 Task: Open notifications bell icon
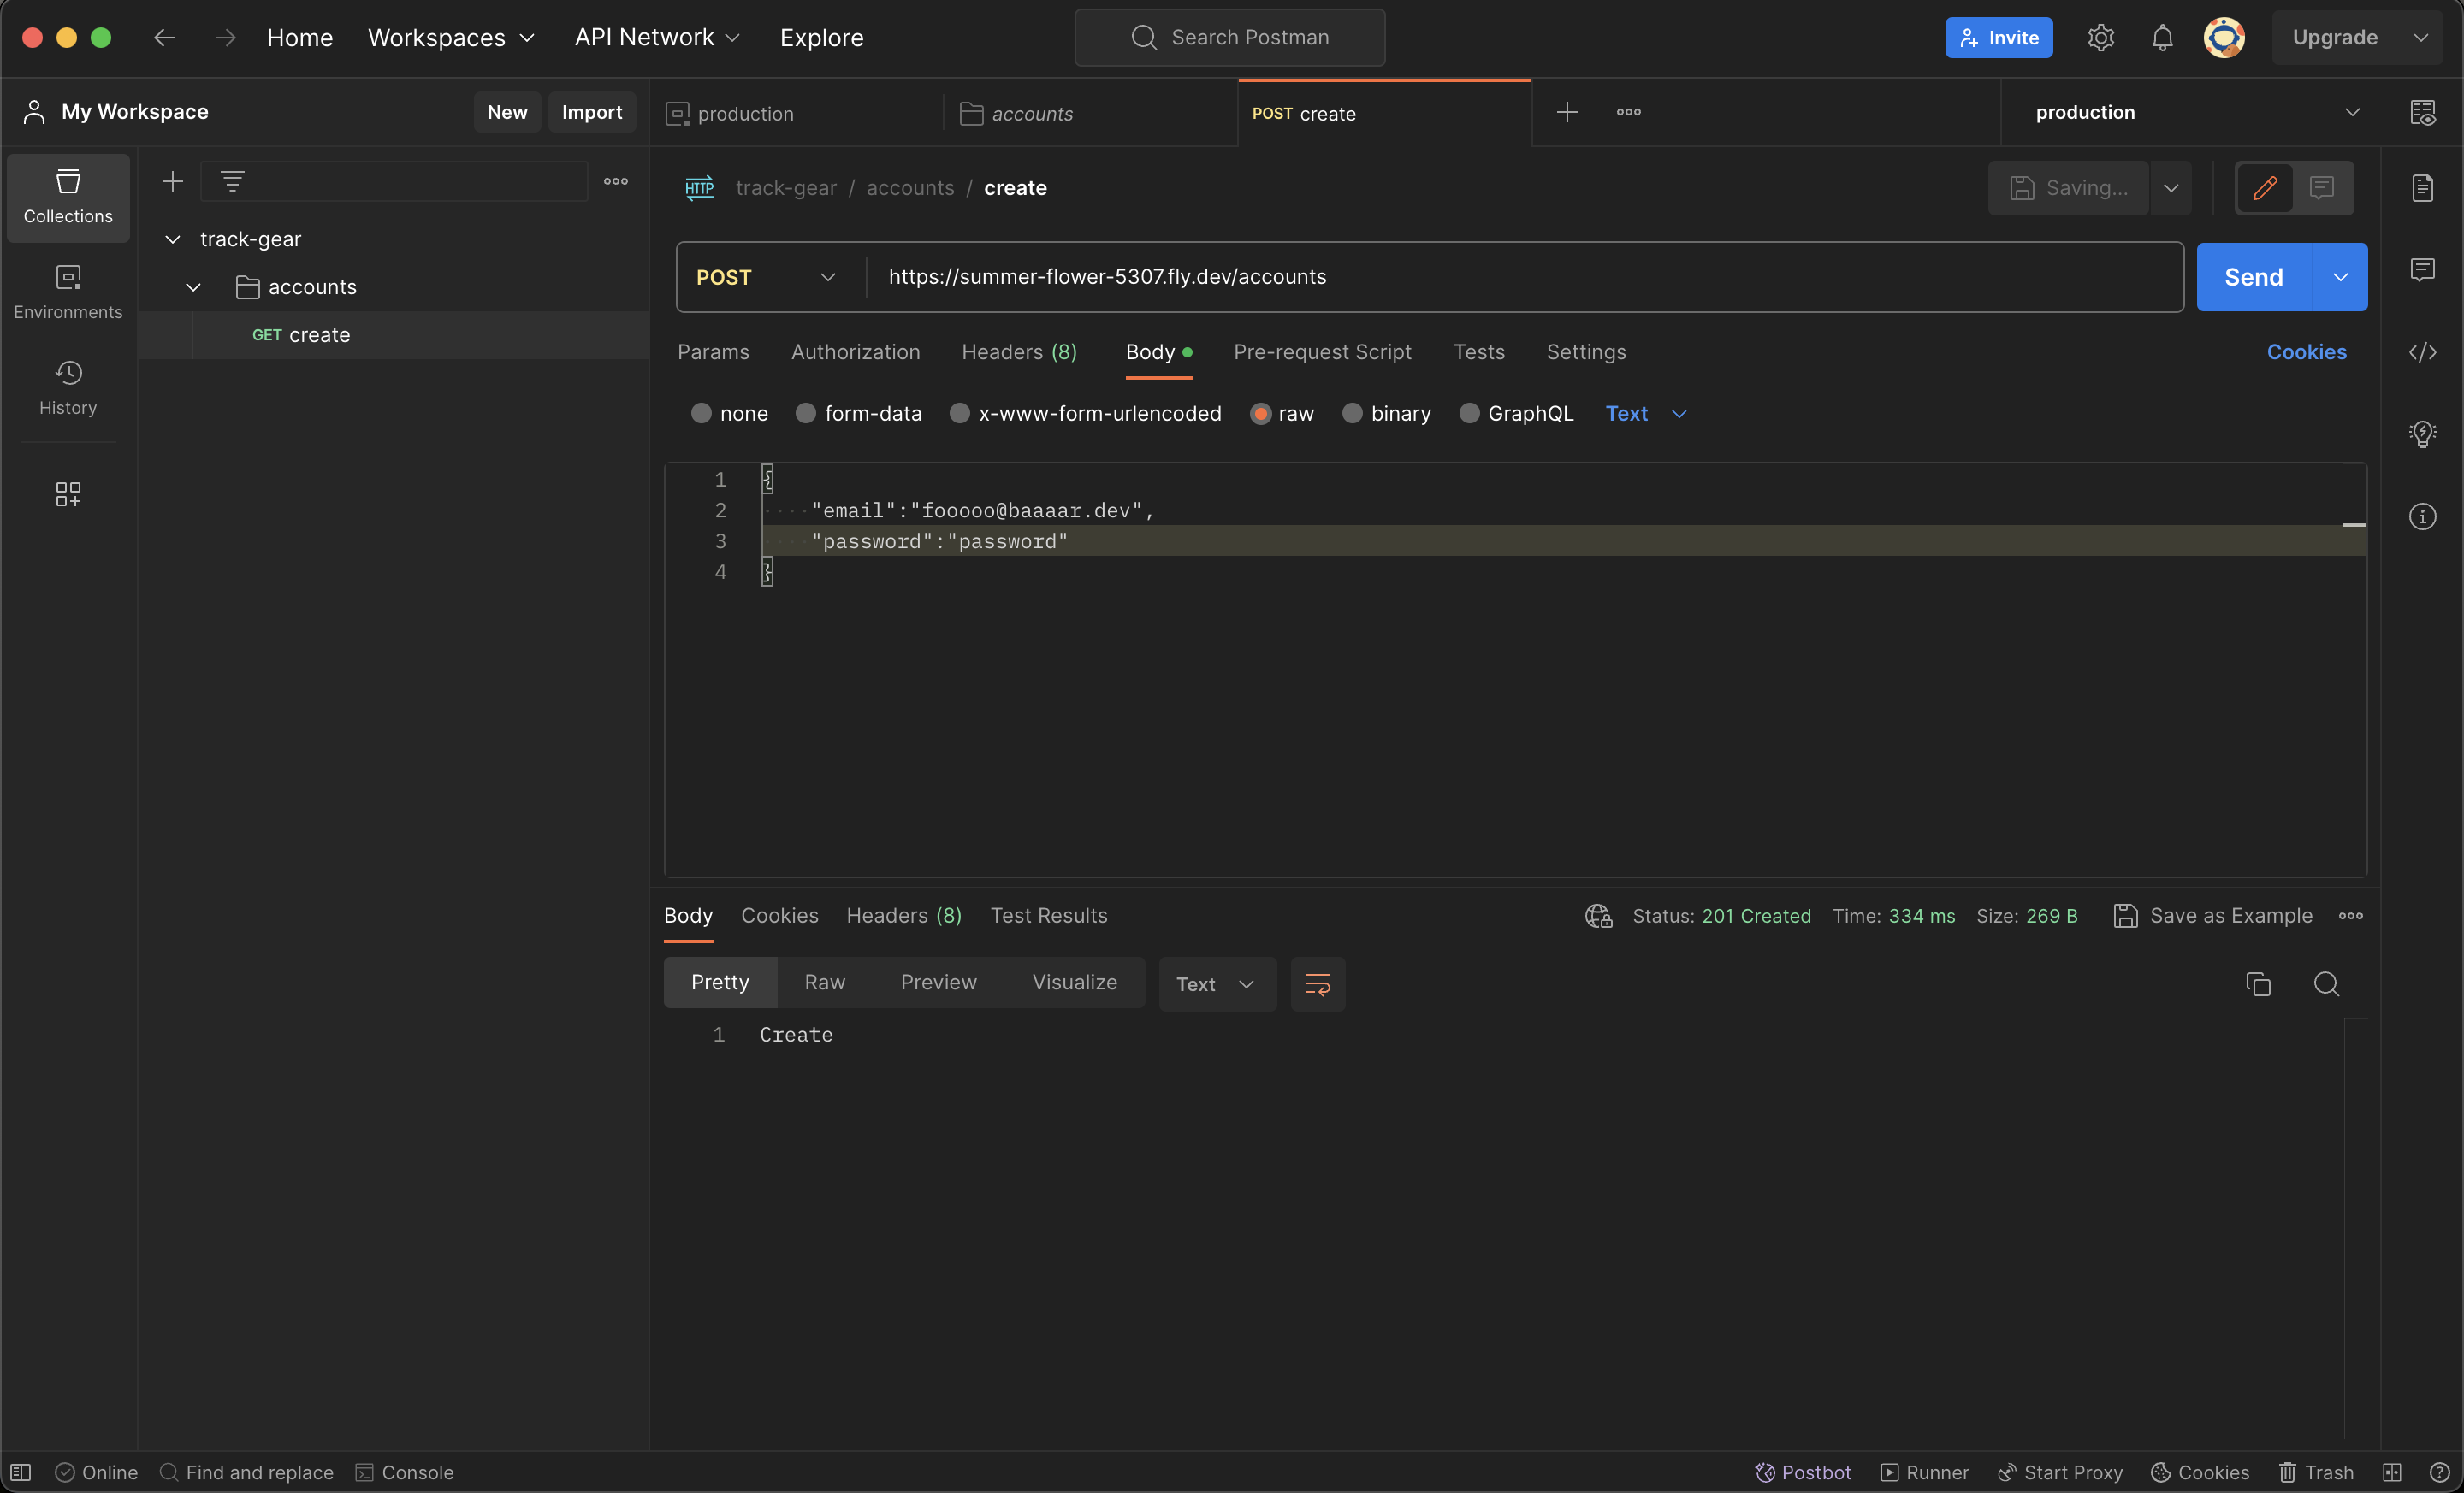(x=2162, y=37)
